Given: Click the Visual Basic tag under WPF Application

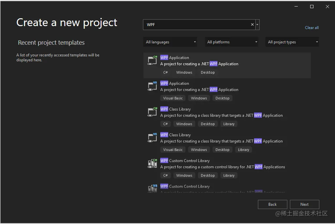Looking at the screenshot, I should pos(173,98).
